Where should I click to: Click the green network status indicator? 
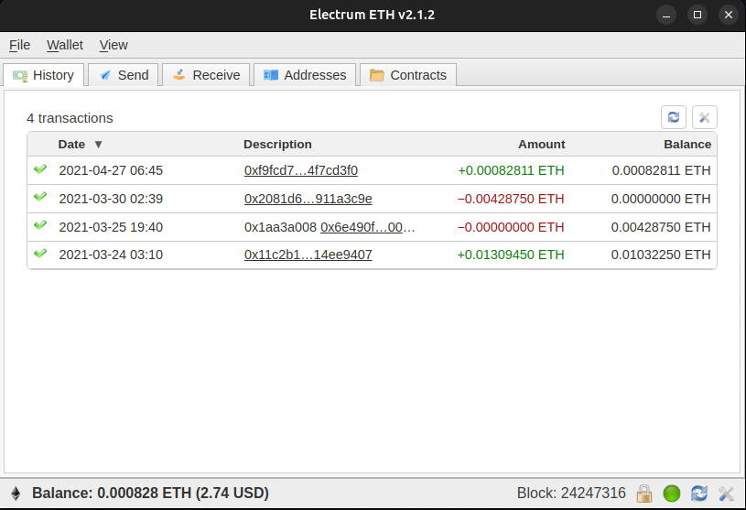tap(672, 494)
